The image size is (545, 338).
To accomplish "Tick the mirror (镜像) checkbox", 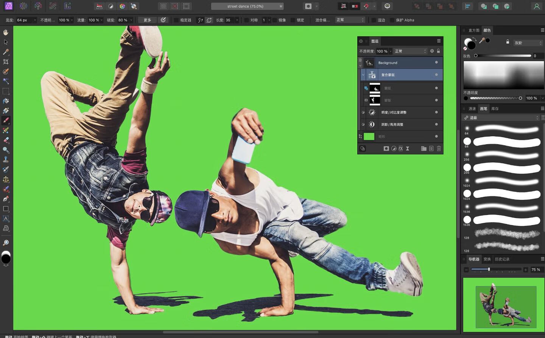I will click(x=274, y=20).
